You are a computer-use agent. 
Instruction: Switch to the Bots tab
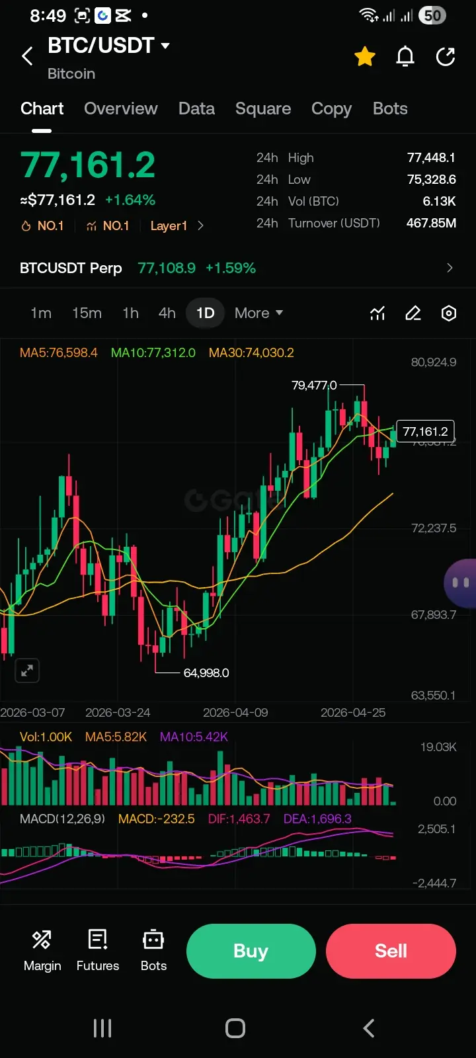click(390, 108)
